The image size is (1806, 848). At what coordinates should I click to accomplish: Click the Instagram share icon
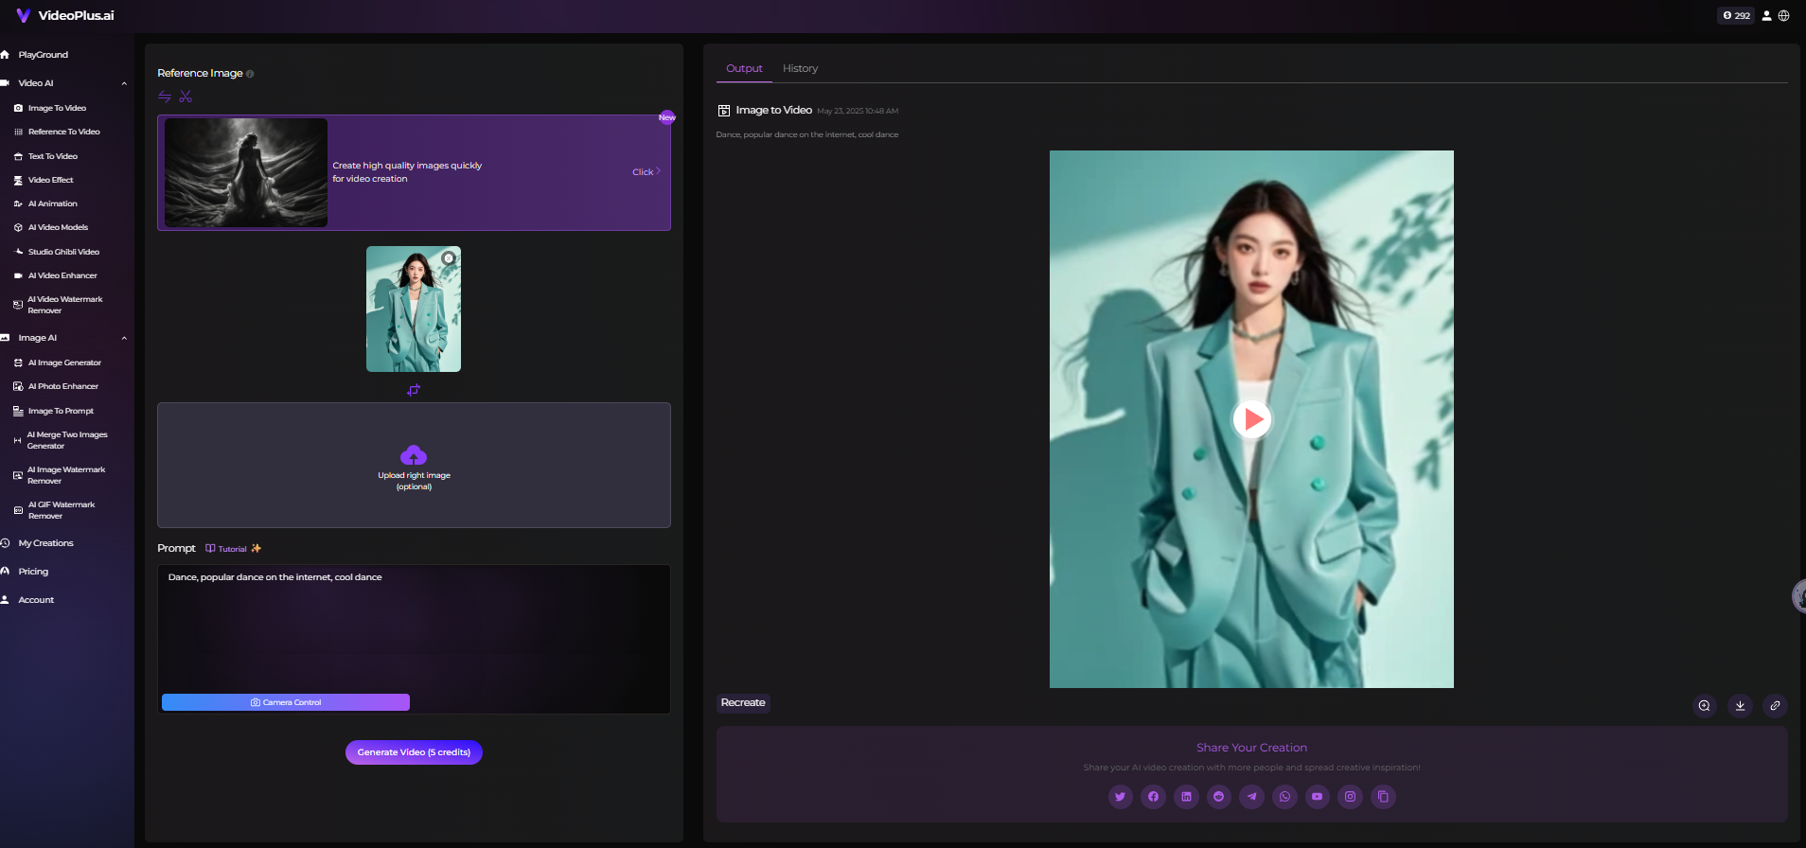point(1350,797)
